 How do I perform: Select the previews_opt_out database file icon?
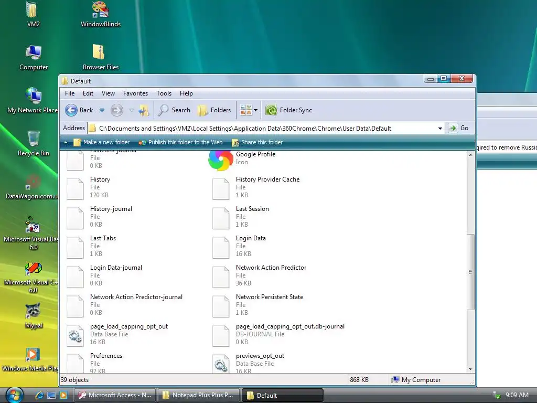[x=221, y=364]
